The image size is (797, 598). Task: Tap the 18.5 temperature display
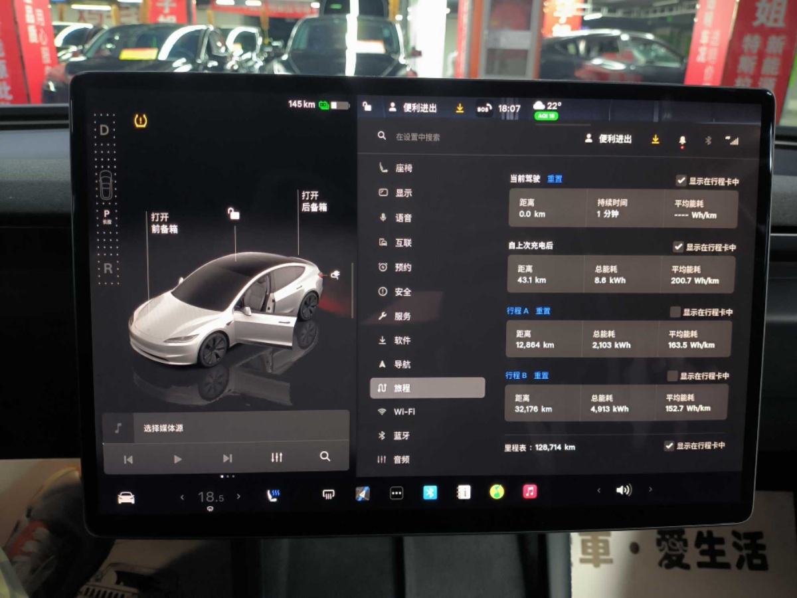click(x=211, y=497)
